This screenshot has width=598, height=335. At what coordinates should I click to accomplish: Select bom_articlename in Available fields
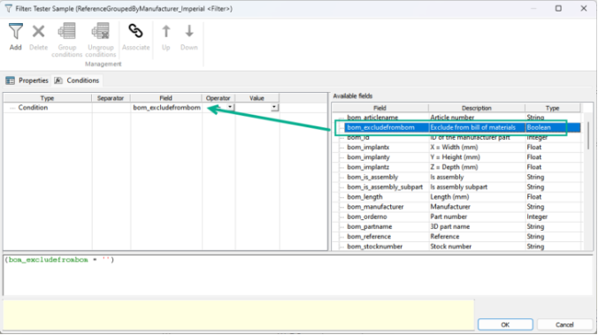coord(457,118)
